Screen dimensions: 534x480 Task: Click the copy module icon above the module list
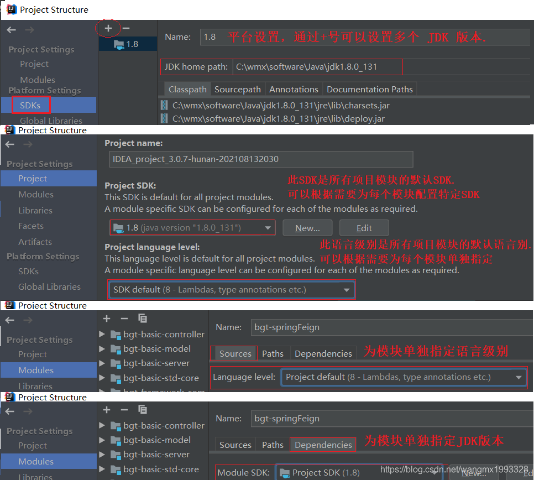(142, 319)
